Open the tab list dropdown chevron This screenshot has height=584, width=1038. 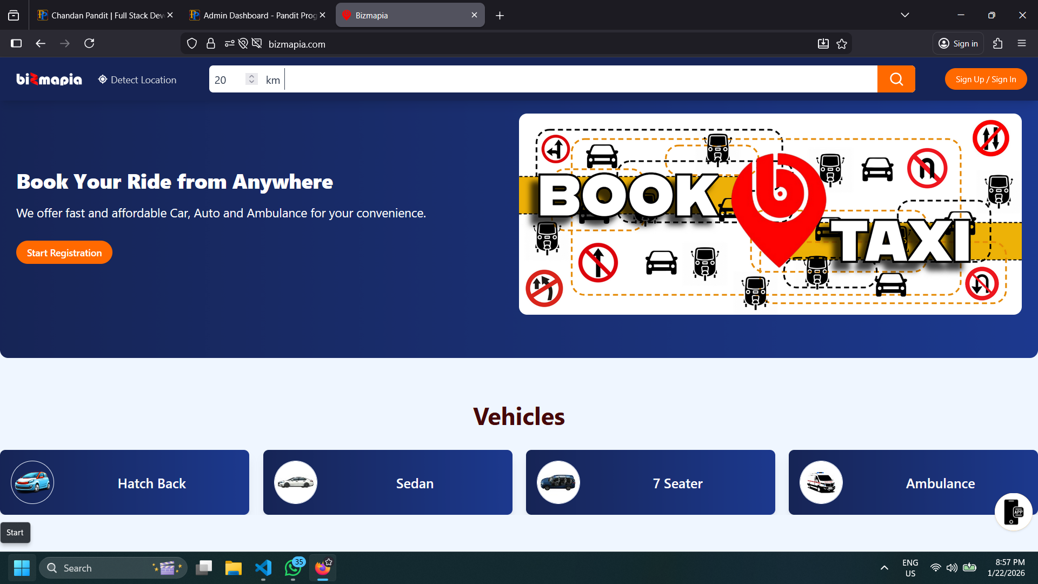(906, 15)
